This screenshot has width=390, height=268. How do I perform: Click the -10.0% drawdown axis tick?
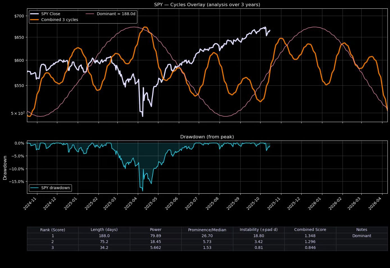(17, 169)
